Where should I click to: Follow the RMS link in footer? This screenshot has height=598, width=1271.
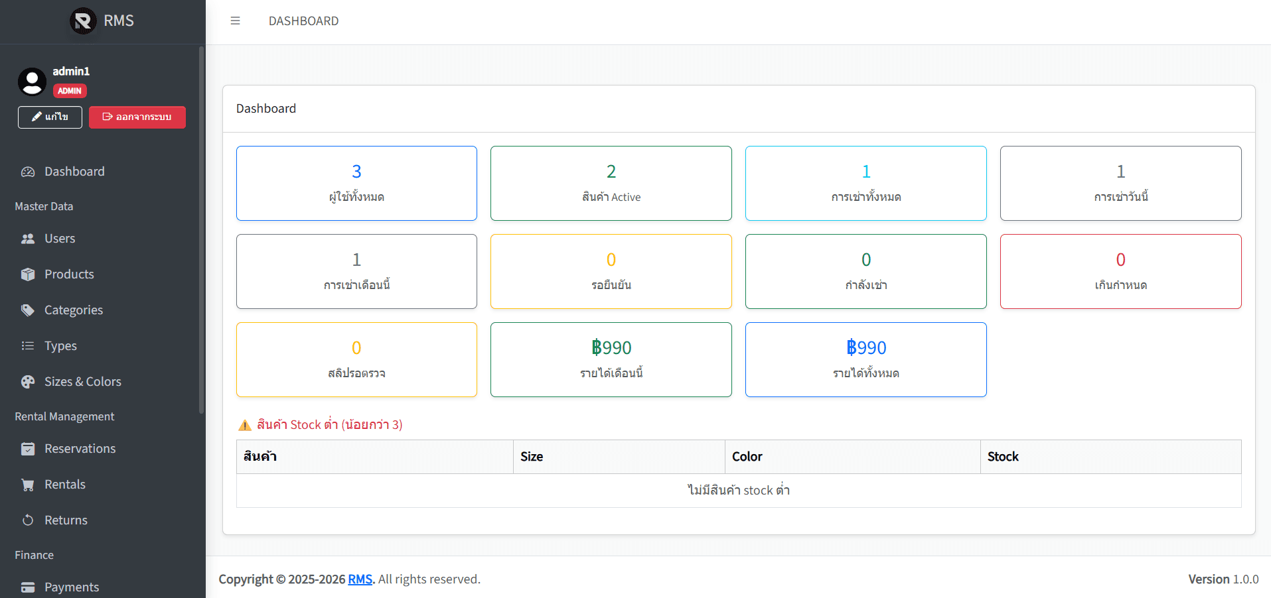(x=360, y=579)
